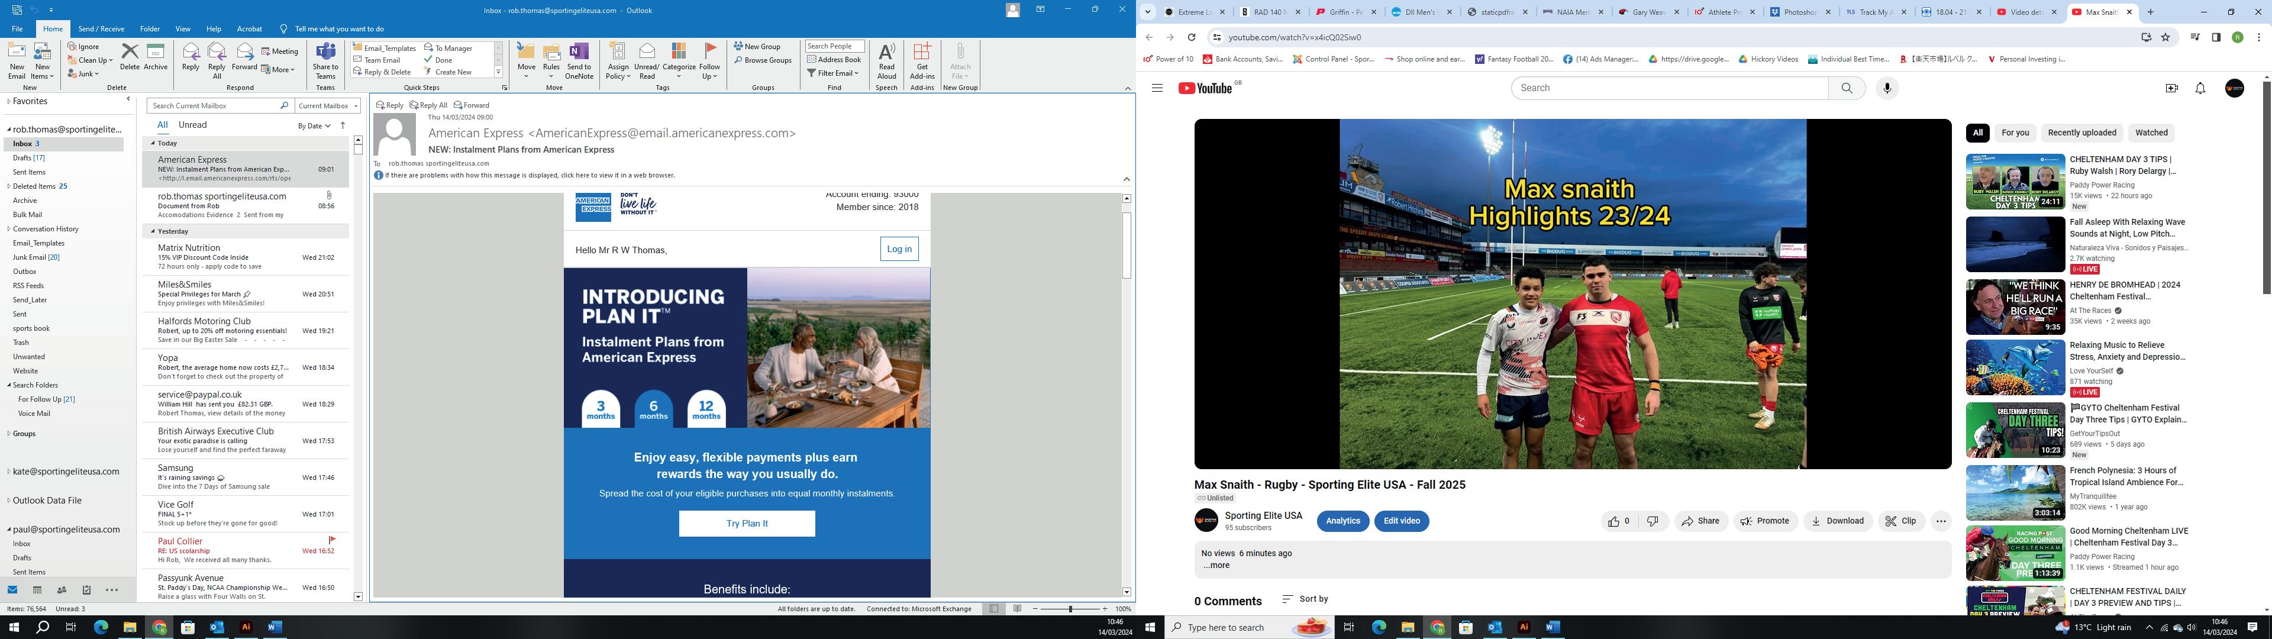The image size is (2272, 639).
Task: Click the Edit video button
Action: (1400, 522)
